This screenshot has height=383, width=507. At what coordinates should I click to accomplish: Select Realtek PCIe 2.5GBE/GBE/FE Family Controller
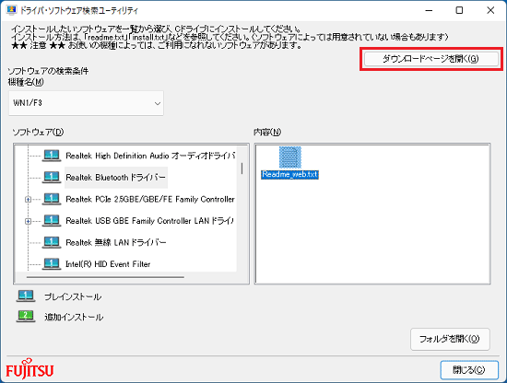(150, 199)
